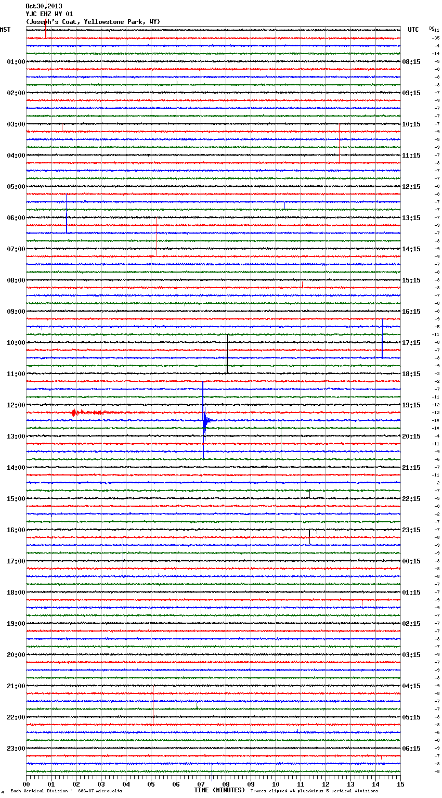The height and width of the screenshot is (798, 442).
Task: Select the YJC EHZ WY 01 station code
Action: [49, 14]
